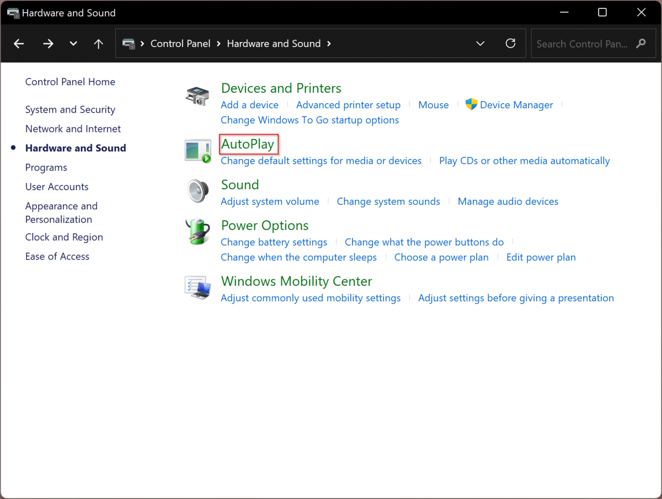This screenshot has width=662, height=499.
Task: Go forward with the forward arrow
Action: click(48, 44)
